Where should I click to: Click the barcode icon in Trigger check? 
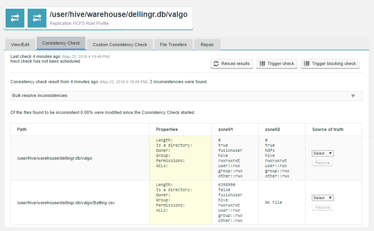pyautogui.click(x=262, y=64)
